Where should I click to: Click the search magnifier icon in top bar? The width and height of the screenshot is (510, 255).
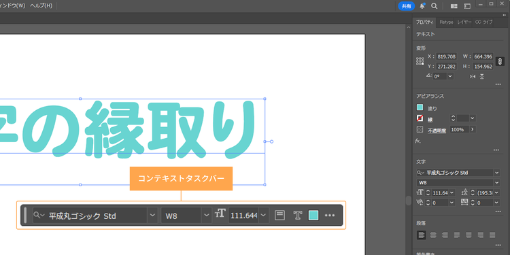pos(435,6)
